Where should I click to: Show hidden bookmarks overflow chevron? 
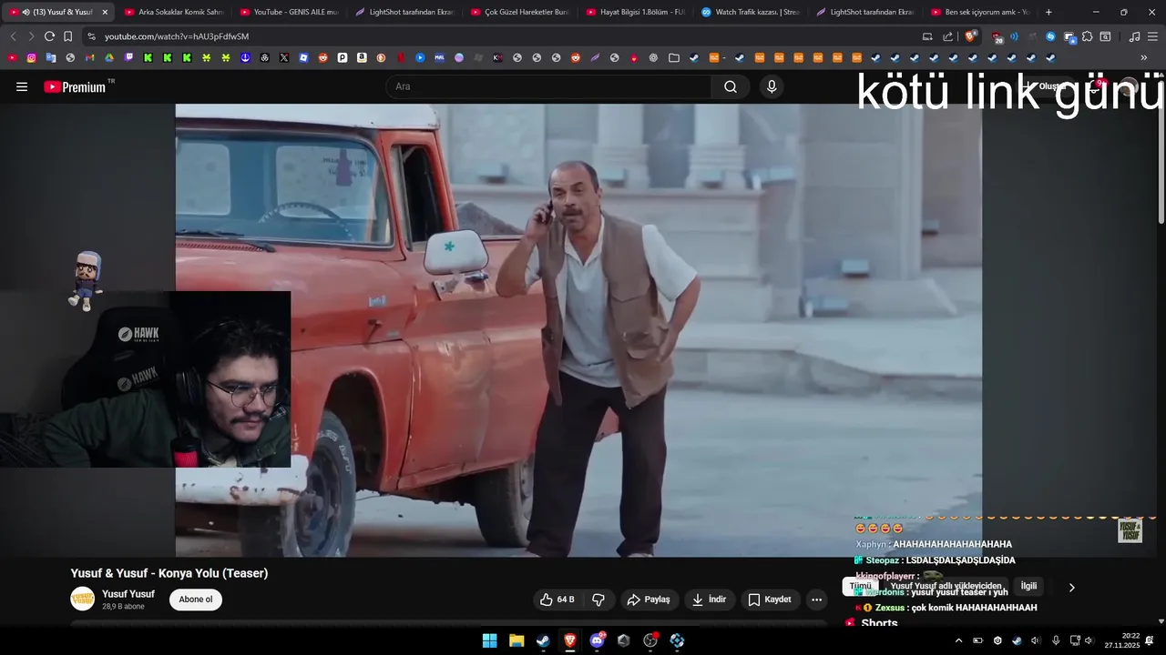coord(1144,57)
